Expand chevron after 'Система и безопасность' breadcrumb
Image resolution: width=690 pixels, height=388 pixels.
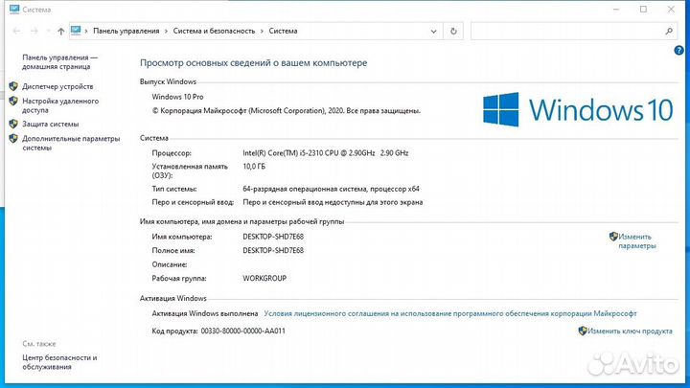(x=262, y=32)
